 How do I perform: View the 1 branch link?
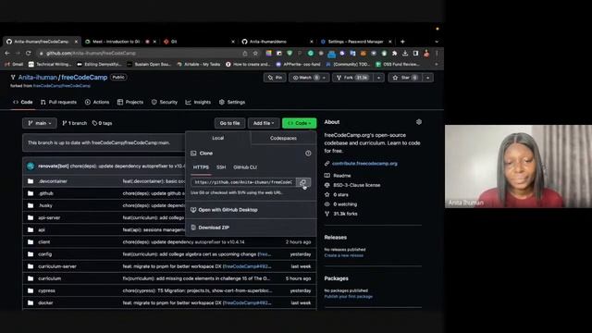(x=74, y=123)
